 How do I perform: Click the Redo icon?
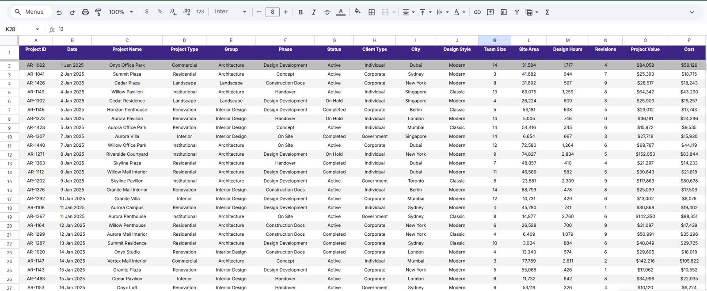(x=72, y=12)
